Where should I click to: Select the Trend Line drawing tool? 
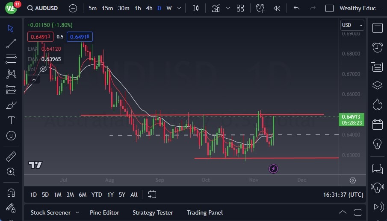tap(11, 43)
